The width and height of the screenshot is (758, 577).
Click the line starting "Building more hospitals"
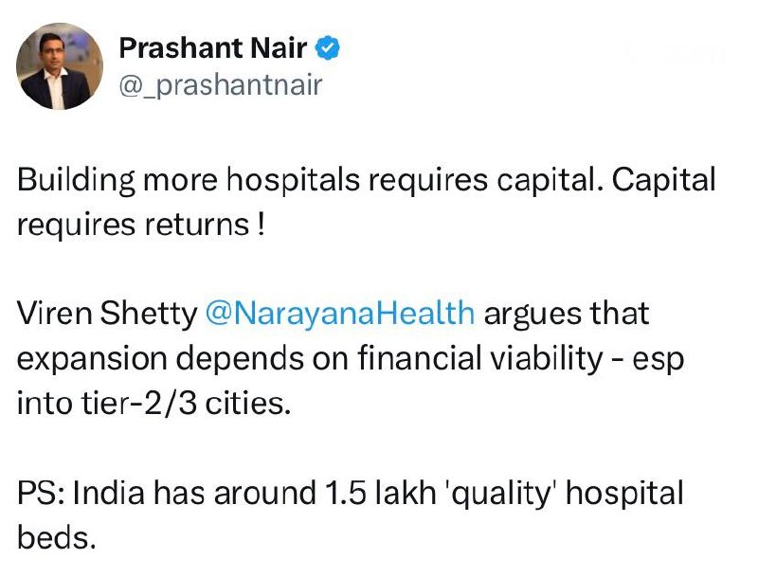tap(366, 181)
